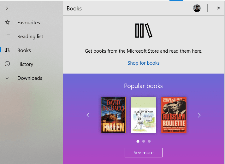The width and height of the screenshot is (225, 164).
Task: Click the user profile avatar picture
Action: pyautogui.click(x=197, y=8)
